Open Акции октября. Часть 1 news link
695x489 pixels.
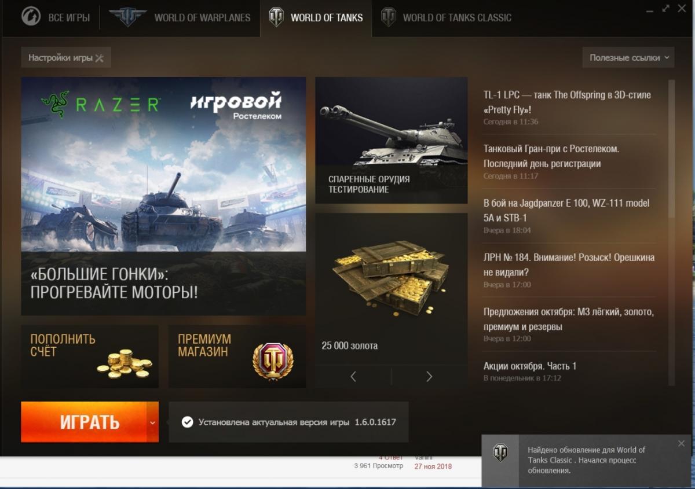tap(530, 366)
